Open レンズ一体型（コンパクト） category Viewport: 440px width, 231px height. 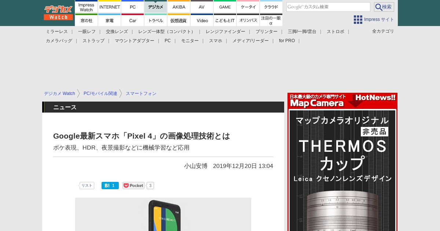pyautogui.click(x=167, y=32)
